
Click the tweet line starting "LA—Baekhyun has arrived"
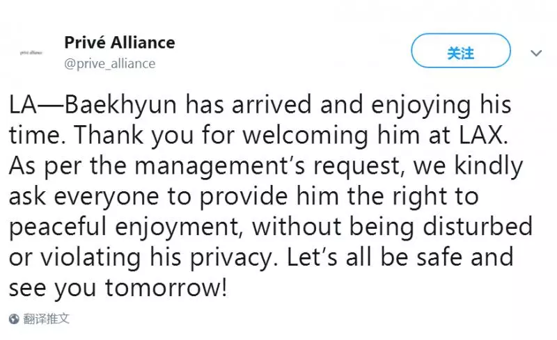pyautogui.click(x=260, y=106)
